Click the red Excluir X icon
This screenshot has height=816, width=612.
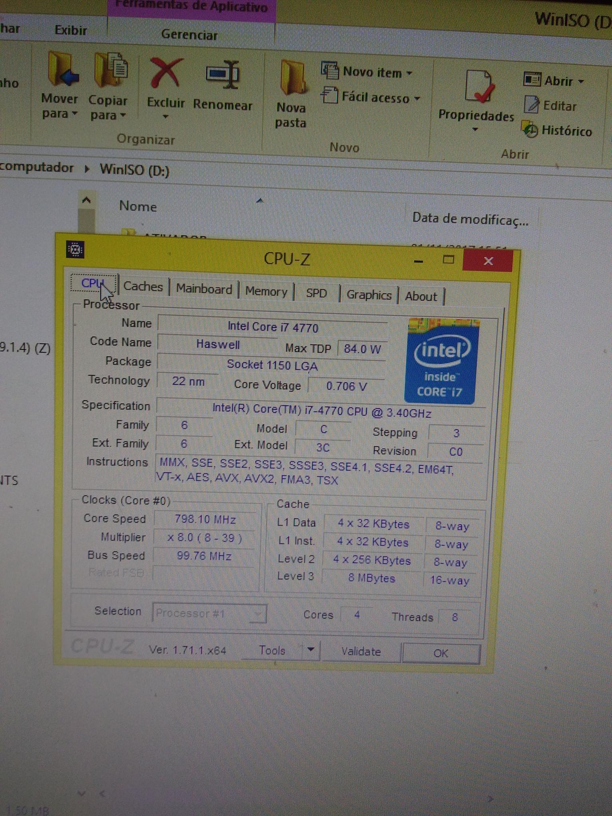166,73
